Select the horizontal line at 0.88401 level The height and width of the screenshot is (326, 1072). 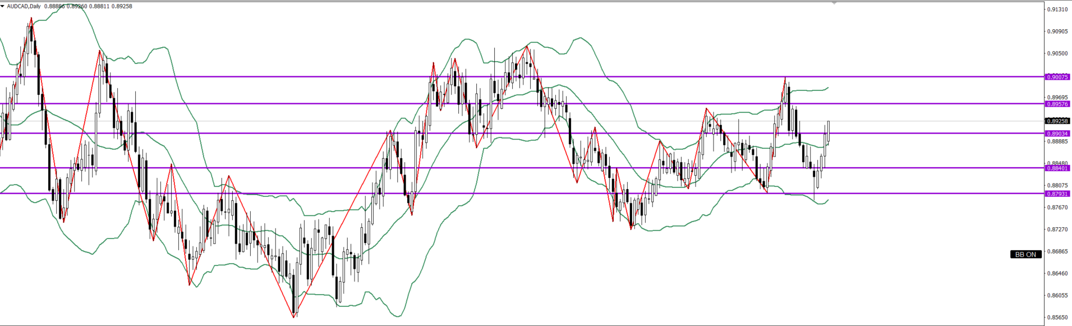pos(505,167)
